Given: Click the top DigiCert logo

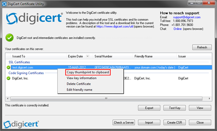Looking at the screenshot, I should tap(34, 19).
